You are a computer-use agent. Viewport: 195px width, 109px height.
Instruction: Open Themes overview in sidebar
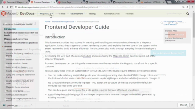coord(14,50)
